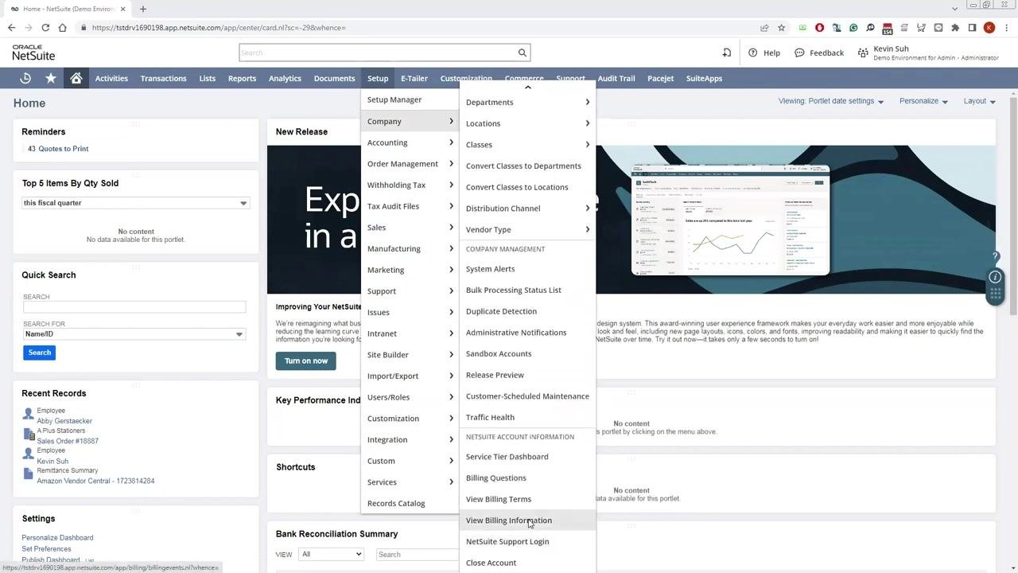Open the Bank Reconciliation VIEW All dropdown

point(332,555)
